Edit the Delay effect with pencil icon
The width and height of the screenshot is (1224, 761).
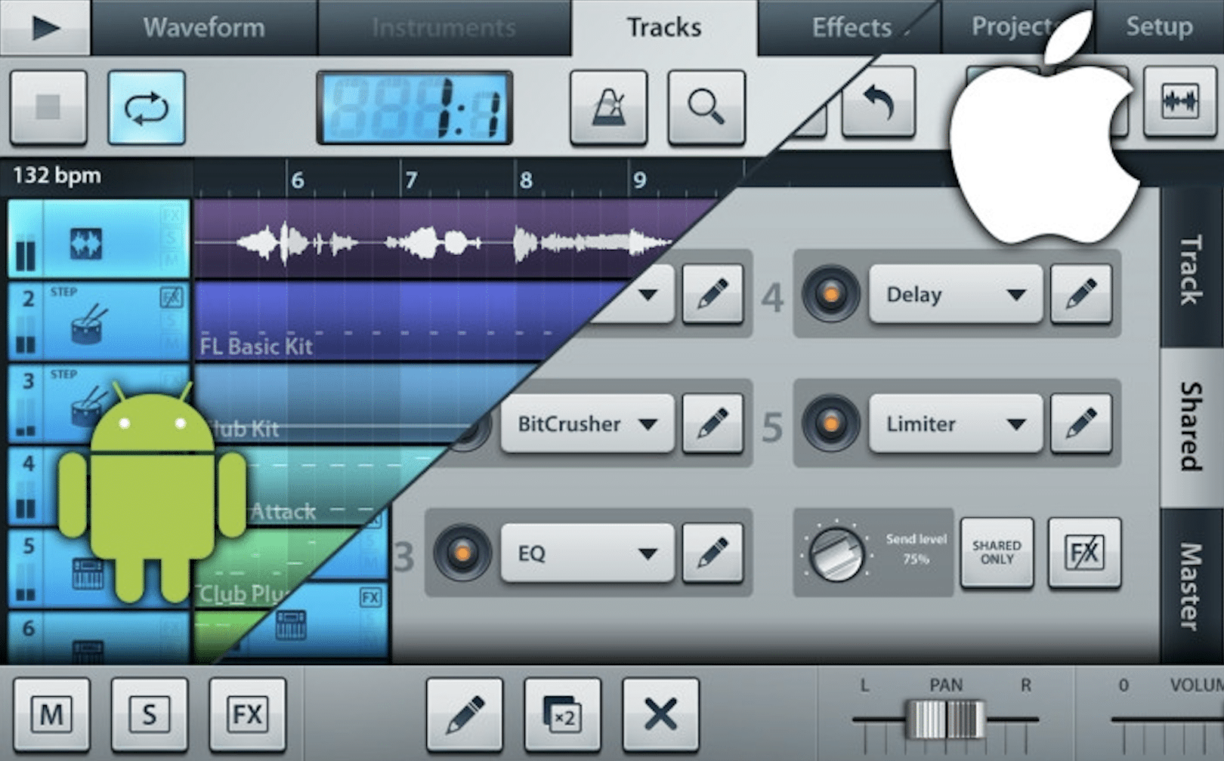pyautogui.click(x=1081, y=294)
